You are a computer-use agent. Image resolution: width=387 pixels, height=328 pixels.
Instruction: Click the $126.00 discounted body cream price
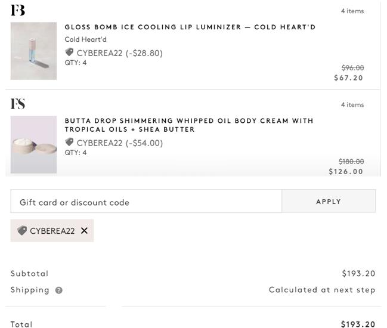click(x=346, y=172)
